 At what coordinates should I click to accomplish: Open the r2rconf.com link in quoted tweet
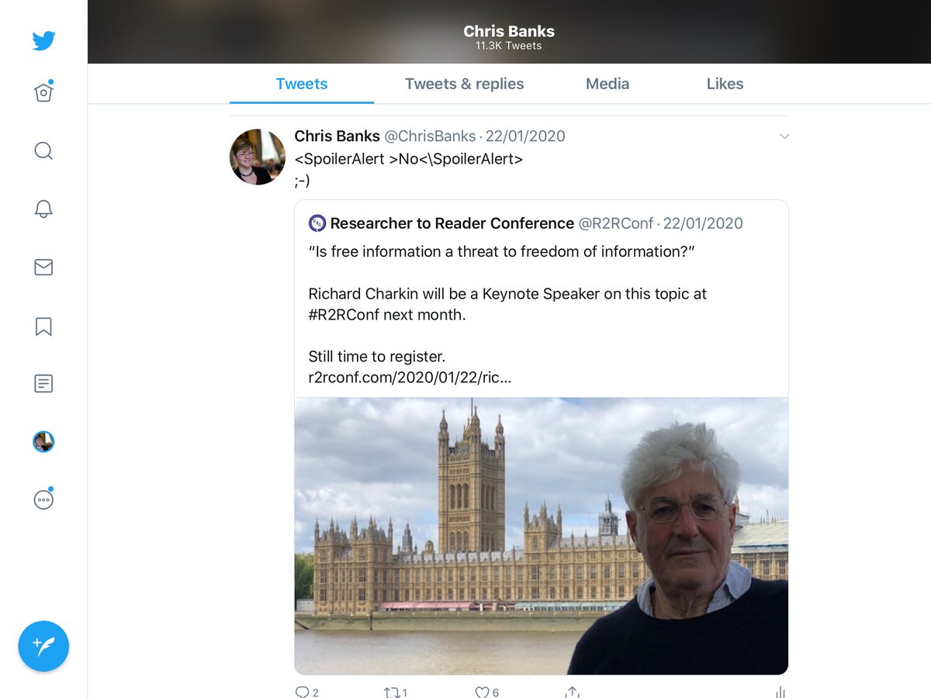click(x=410, y=378)
